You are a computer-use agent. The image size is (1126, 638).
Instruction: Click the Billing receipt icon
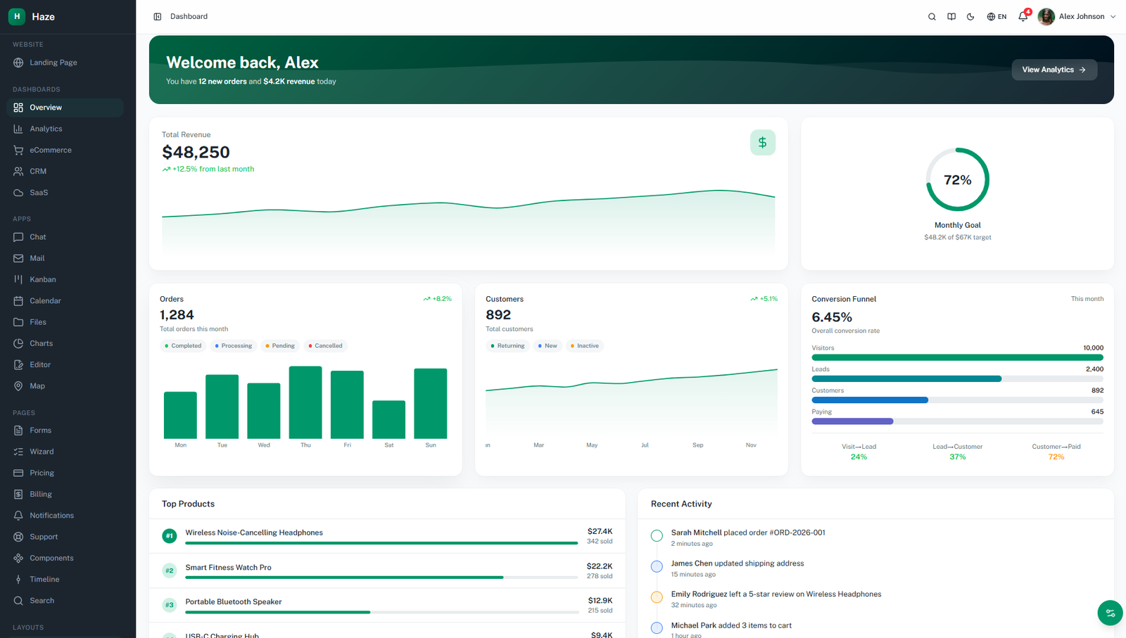coord(18,494)
